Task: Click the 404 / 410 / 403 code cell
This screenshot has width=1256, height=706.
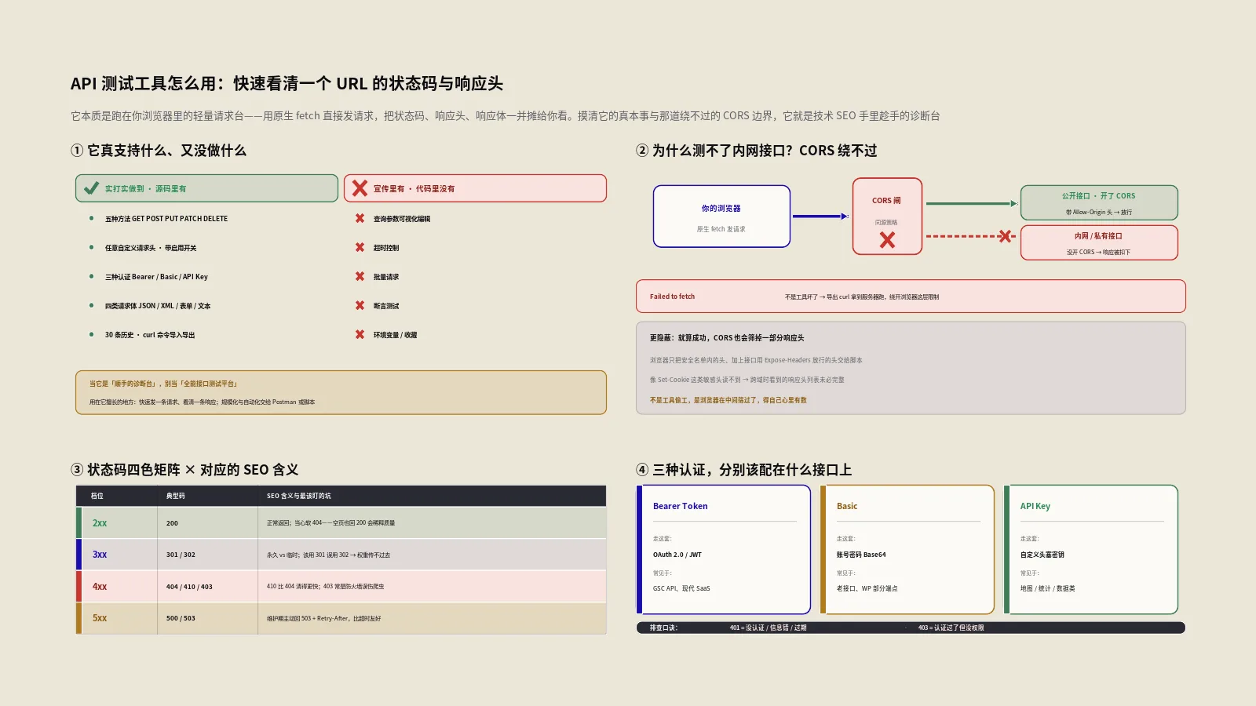Action: 189,587
